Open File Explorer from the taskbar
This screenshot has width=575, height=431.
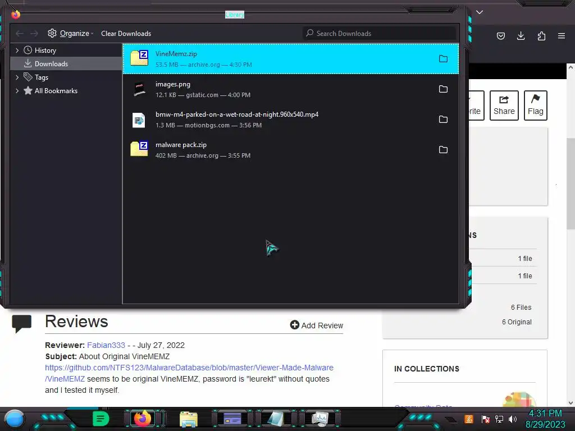click(x=189, y=419)
